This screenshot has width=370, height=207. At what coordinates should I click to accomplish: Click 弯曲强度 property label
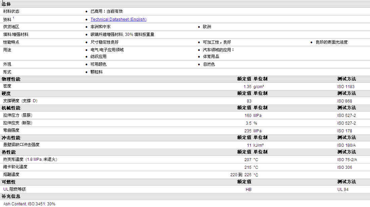[11, 130]
